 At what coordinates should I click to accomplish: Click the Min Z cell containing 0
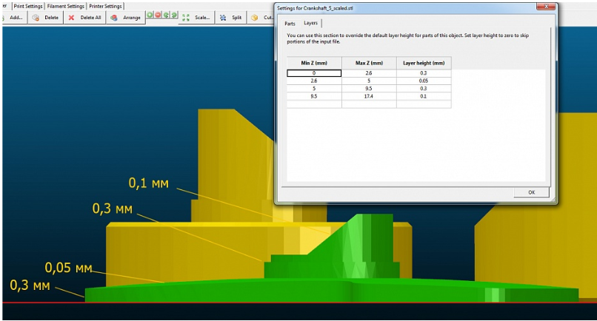click(314, 73)
